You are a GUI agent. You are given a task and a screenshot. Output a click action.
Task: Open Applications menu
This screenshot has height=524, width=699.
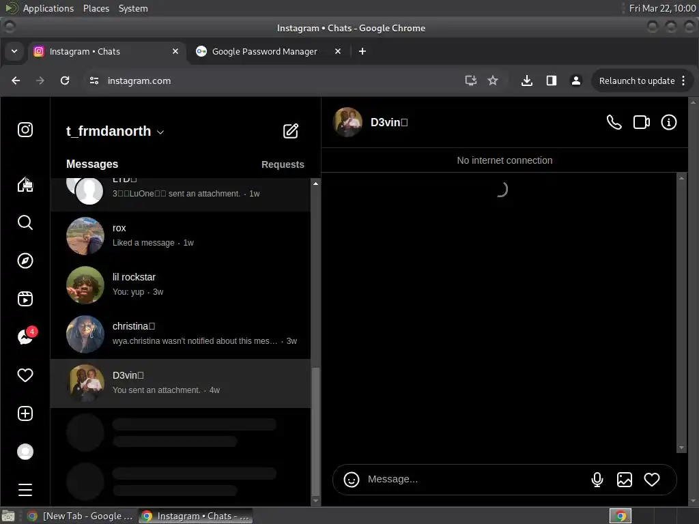[48, 8]
